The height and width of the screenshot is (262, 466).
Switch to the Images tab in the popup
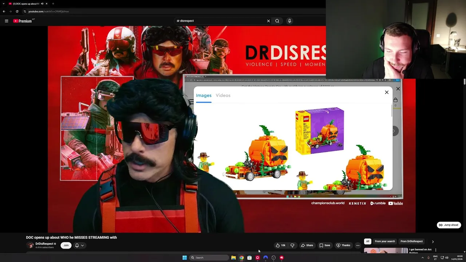204,95
